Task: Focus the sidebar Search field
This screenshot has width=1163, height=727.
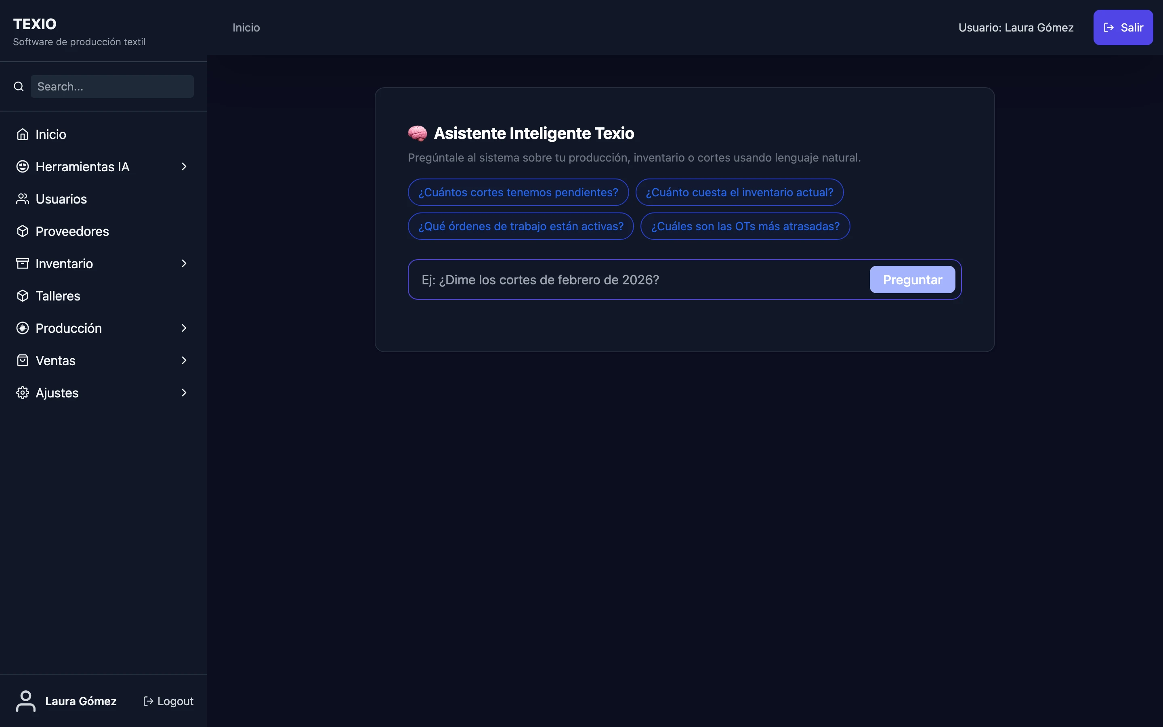Action: (112, 86)
